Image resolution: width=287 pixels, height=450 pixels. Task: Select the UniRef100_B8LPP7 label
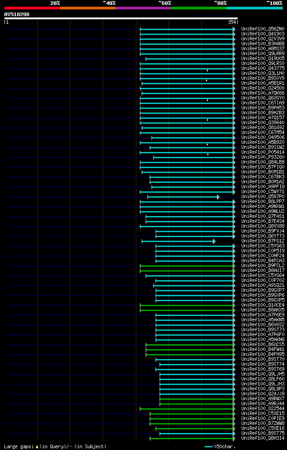263,201
